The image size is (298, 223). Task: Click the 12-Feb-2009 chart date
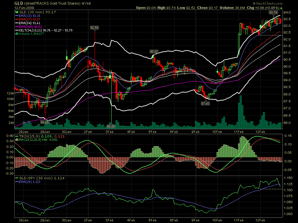tap(24, 8)
